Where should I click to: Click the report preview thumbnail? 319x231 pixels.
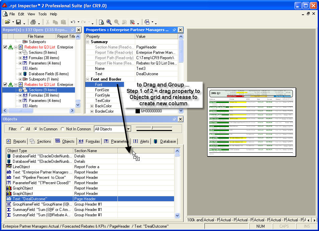[x=251, y=122]
